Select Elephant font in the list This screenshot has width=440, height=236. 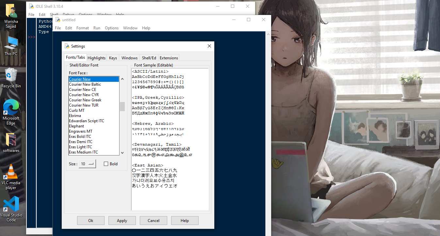(x=94, y=126)
